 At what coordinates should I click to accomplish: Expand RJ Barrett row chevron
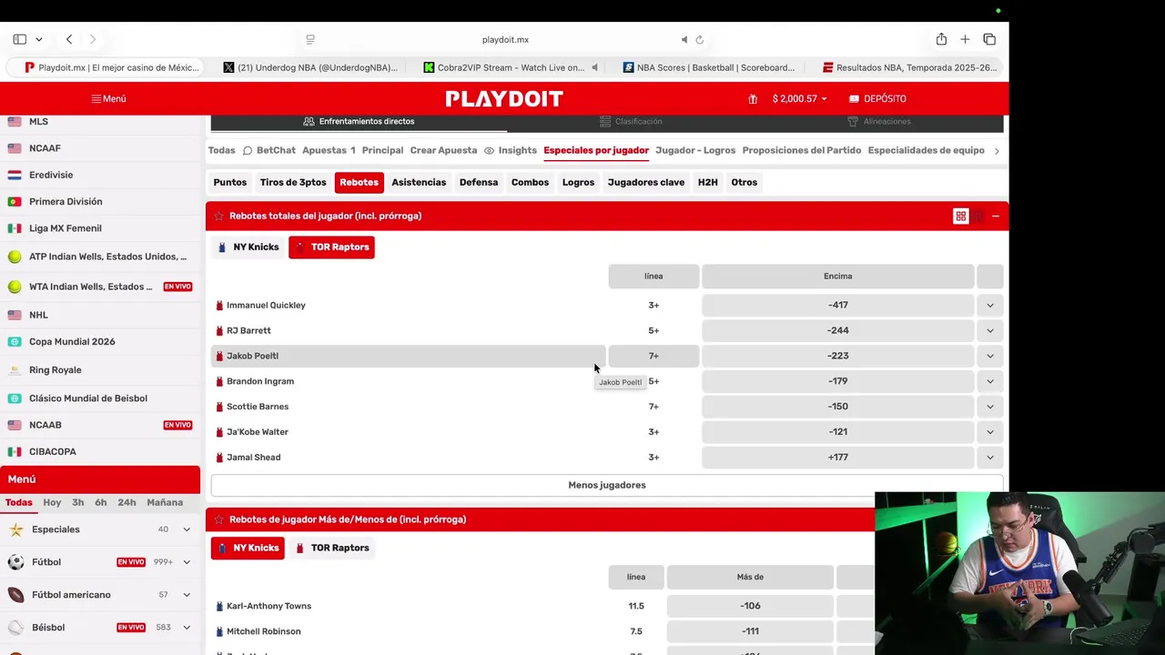(x=990, y=331)
